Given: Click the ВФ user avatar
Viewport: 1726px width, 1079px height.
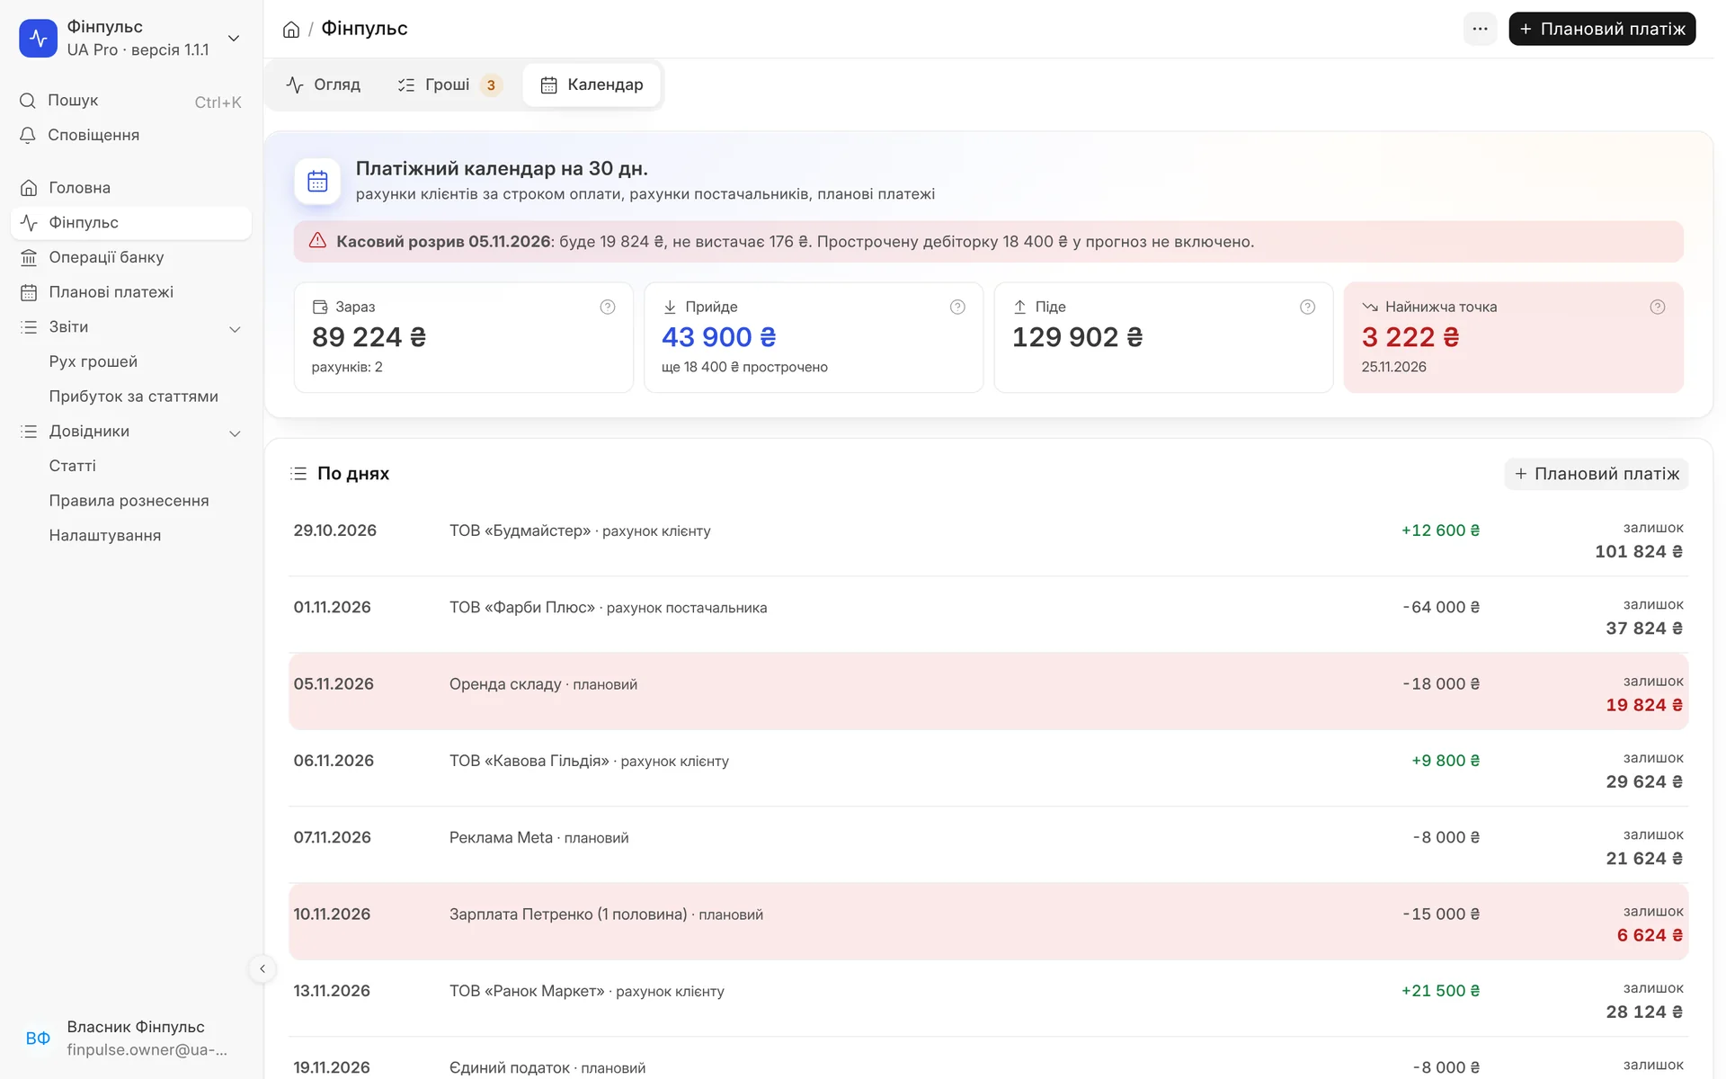Looking at the screenshot, I should 38,1039.
